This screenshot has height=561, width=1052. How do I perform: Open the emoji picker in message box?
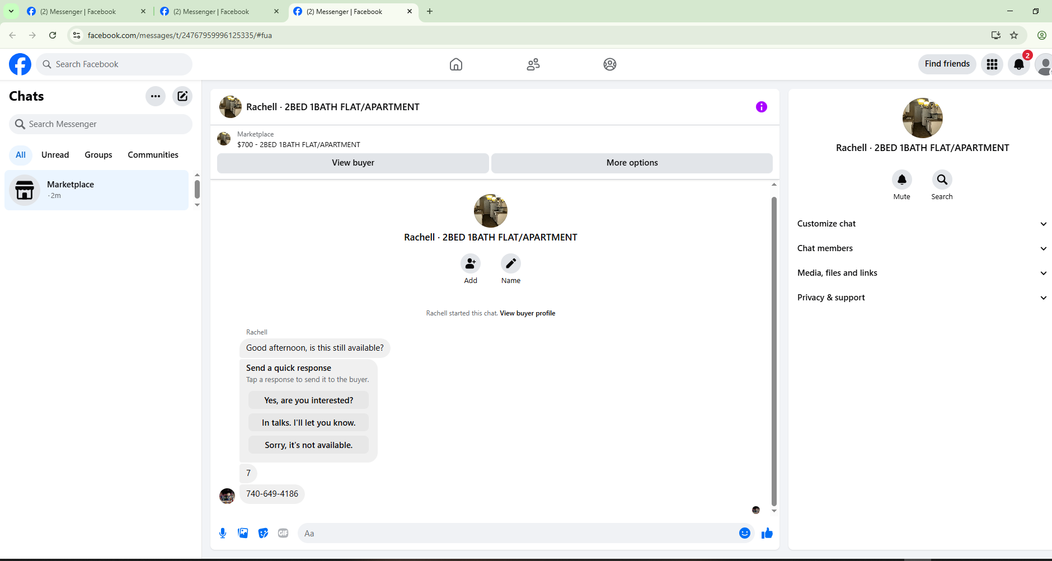[745, 533]
